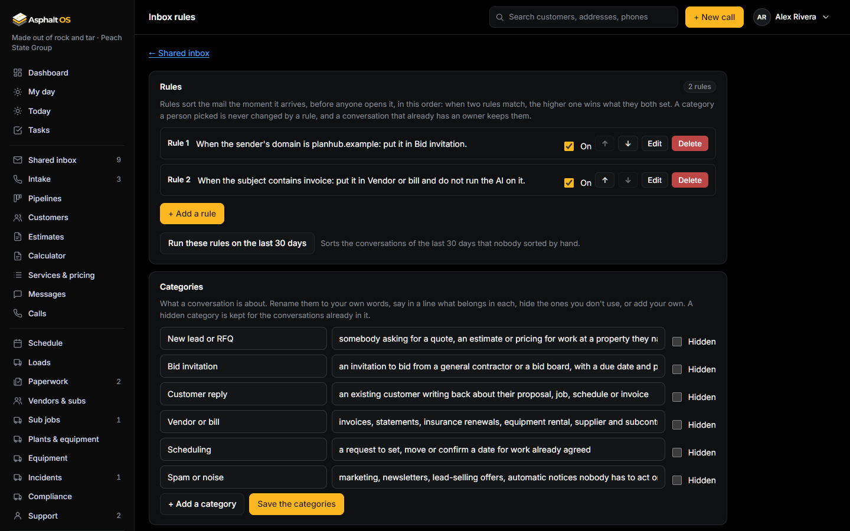The height and width of the screenshot is (531, 850).
Task: Click the Shared inbox envelope icon
Action: click(x=18, y=160)
